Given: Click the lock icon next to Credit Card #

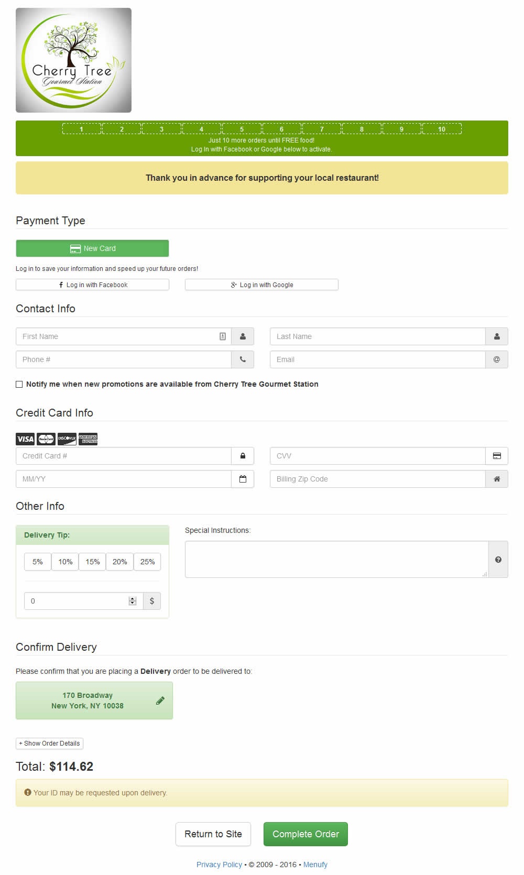Looking at the screenshot, I should (243, 456).
